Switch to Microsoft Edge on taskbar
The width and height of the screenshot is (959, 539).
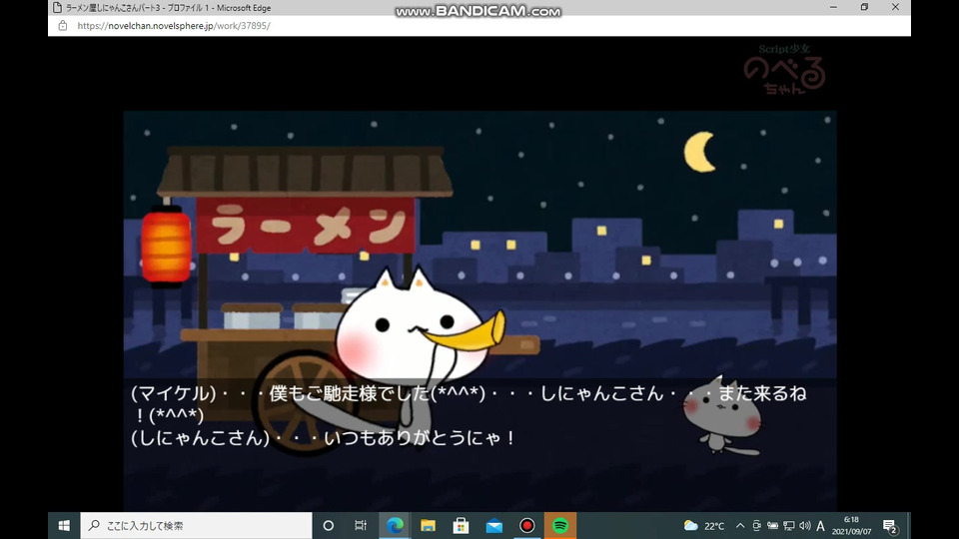pyautogui.click(x=396, y=526)
